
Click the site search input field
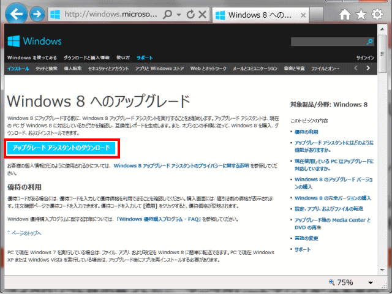(x=328, y=42)
